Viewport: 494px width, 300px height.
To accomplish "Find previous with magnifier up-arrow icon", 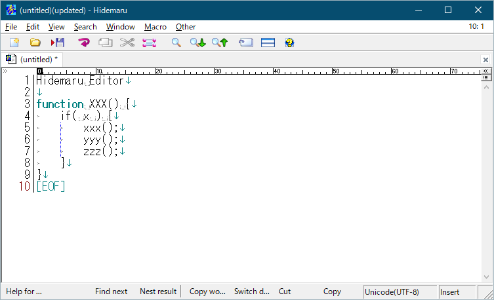I will pos(220,43).
